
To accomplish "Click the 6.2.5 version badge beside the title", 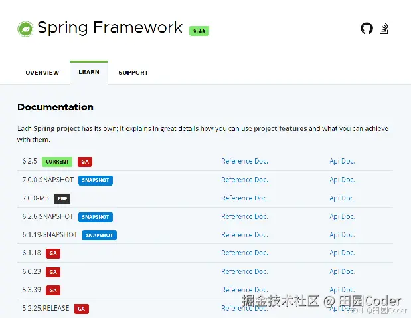I will pyautogui.click(x=199, y=31).
